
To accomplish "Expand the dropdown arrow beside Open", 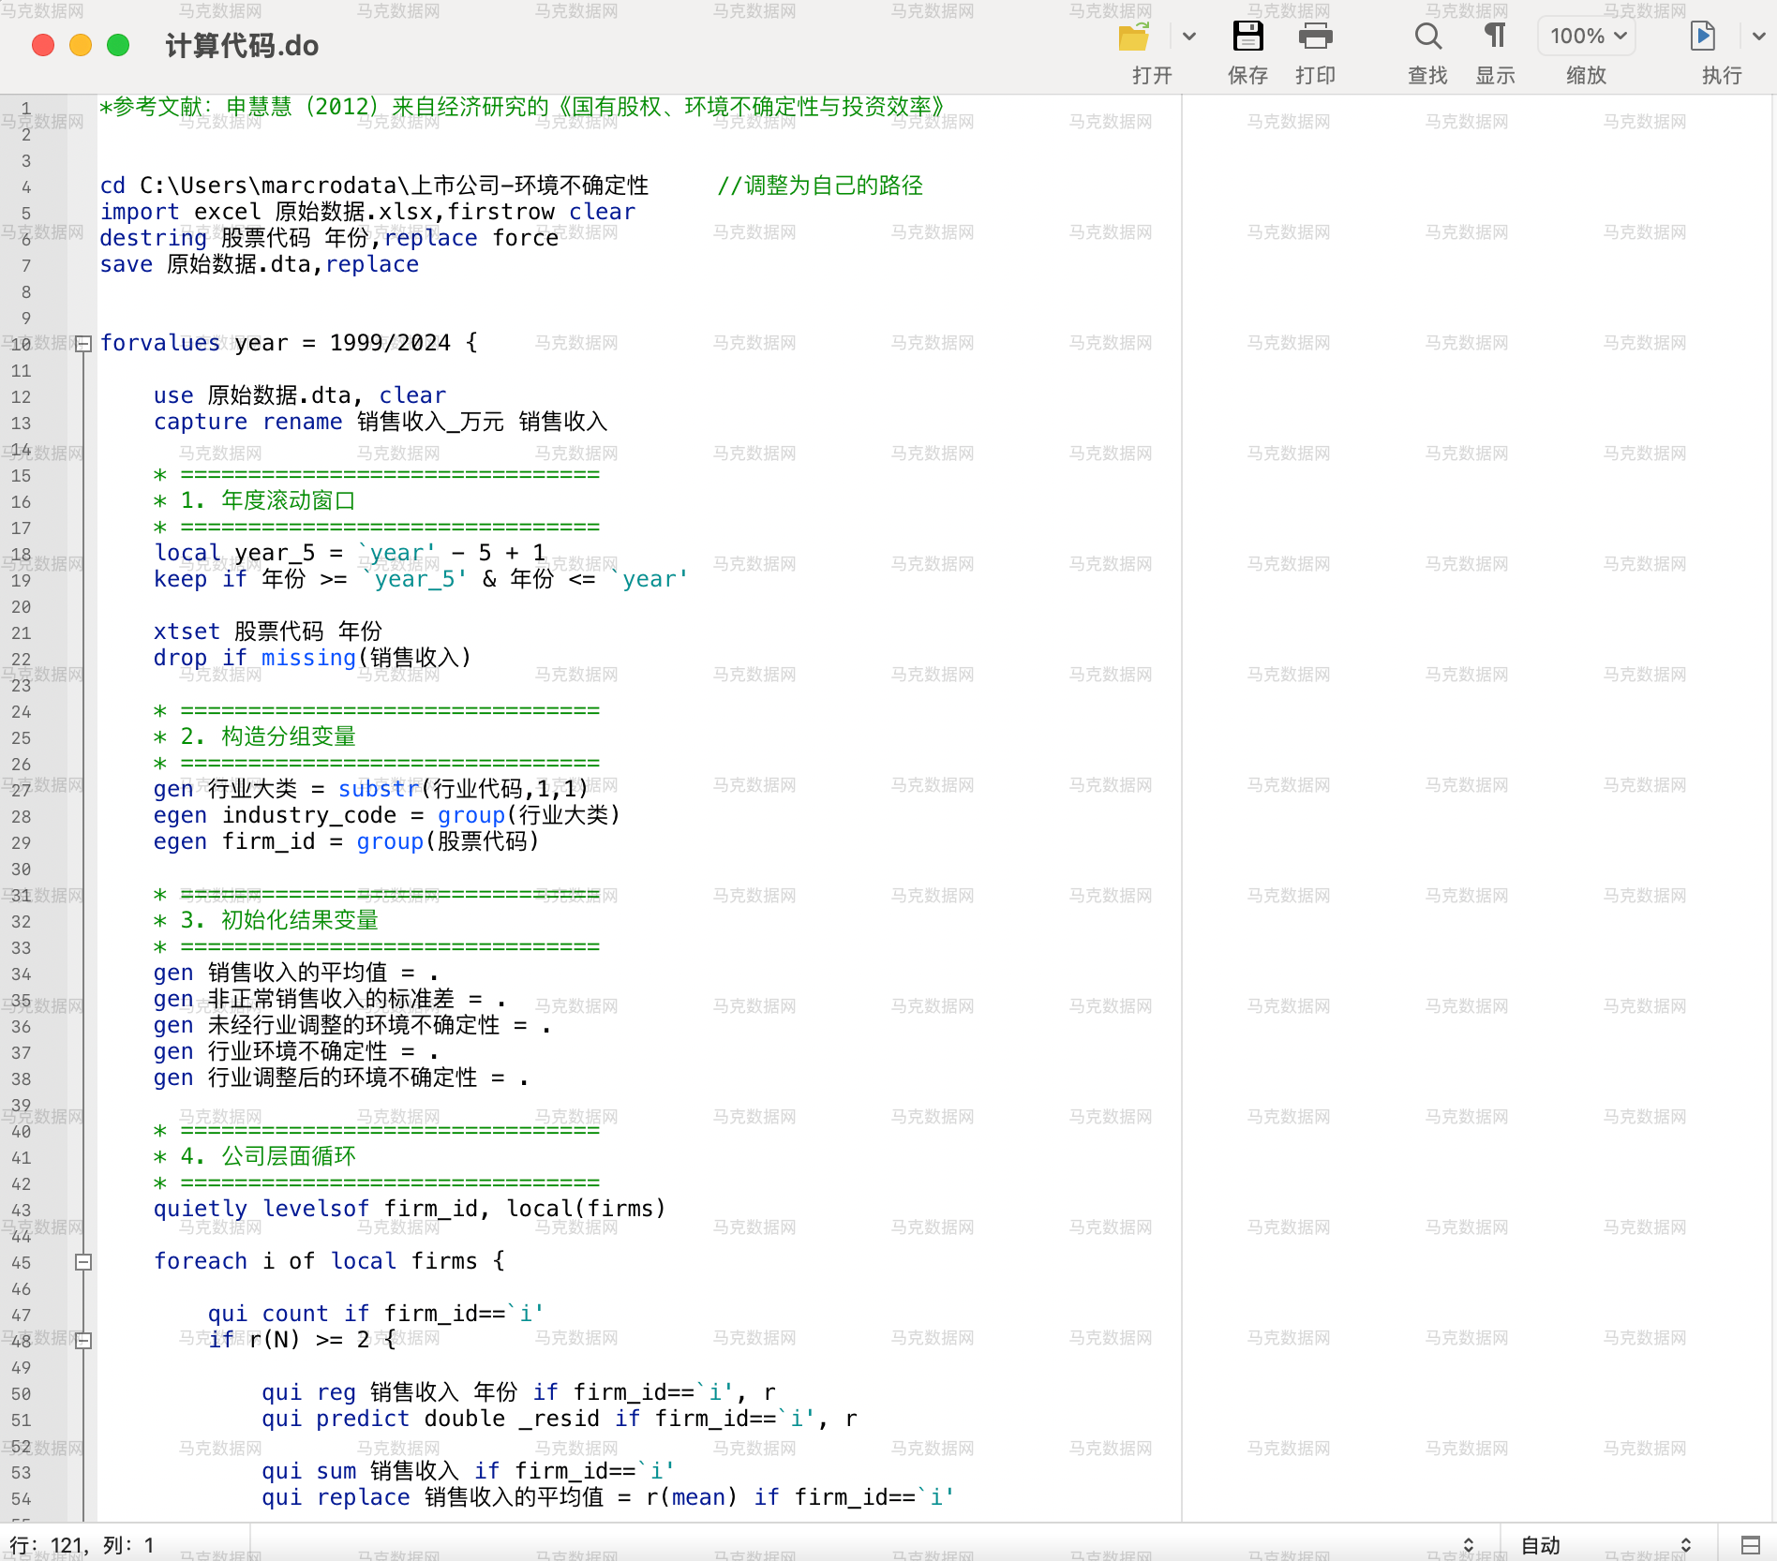I will (x=1189, y=37).
